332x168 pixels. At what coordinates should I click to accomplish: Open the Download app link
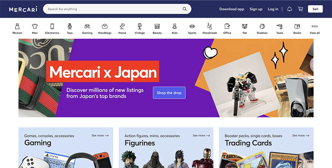pyautogui.click(x=231, y=9)
